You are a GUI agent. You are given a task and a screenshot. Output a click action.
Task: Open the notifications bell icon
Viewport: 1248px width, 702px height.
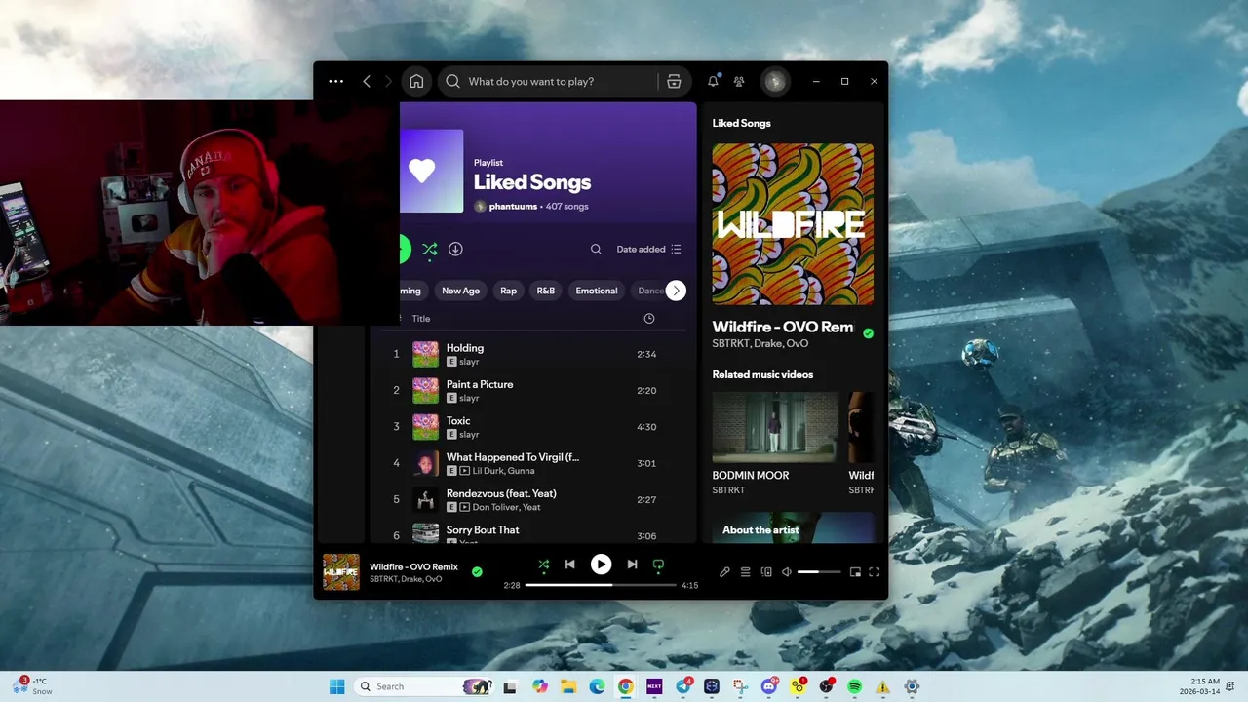(x=713, y=81)
